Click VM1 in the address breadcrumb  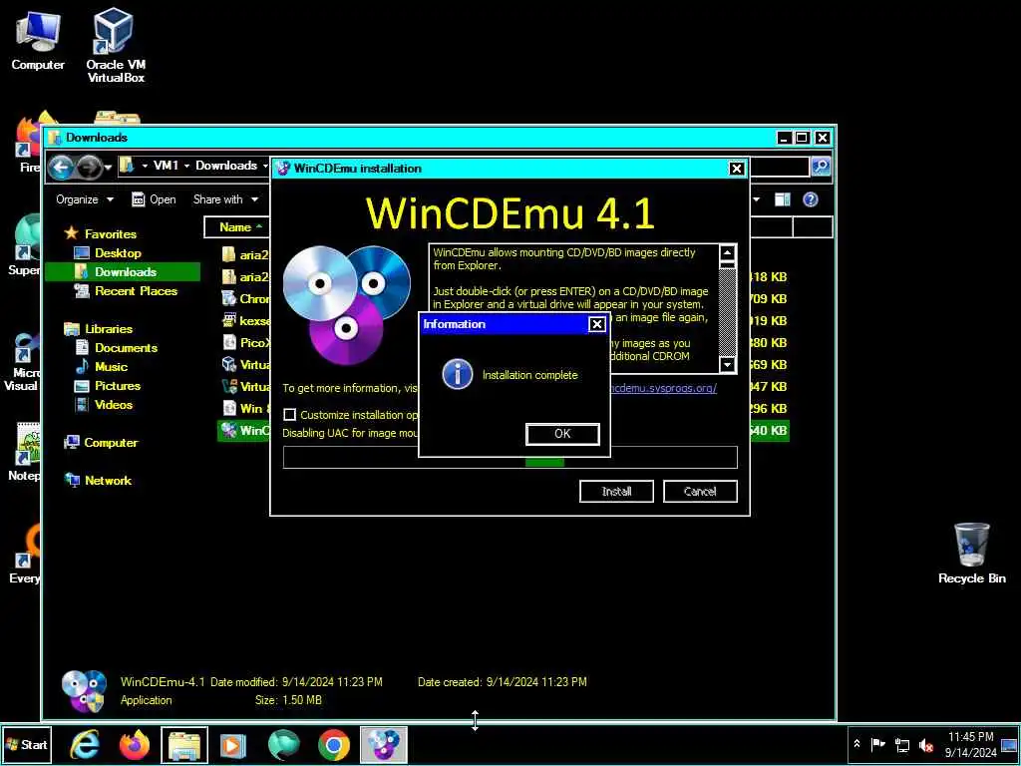tap(167, 166)
